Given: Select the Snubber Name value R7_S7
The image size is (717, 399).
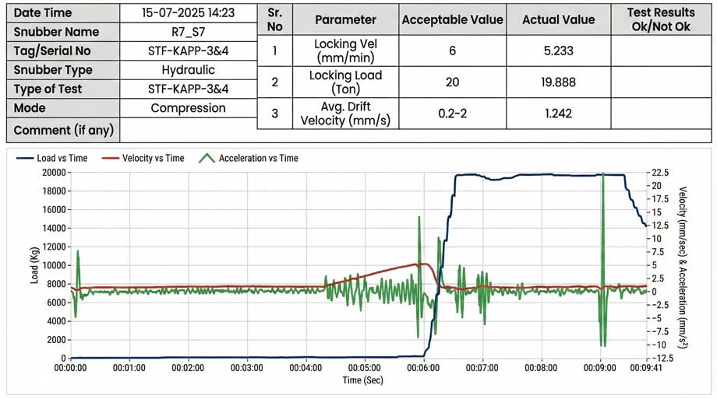Looking at the screenshot, I should (188, 32).
